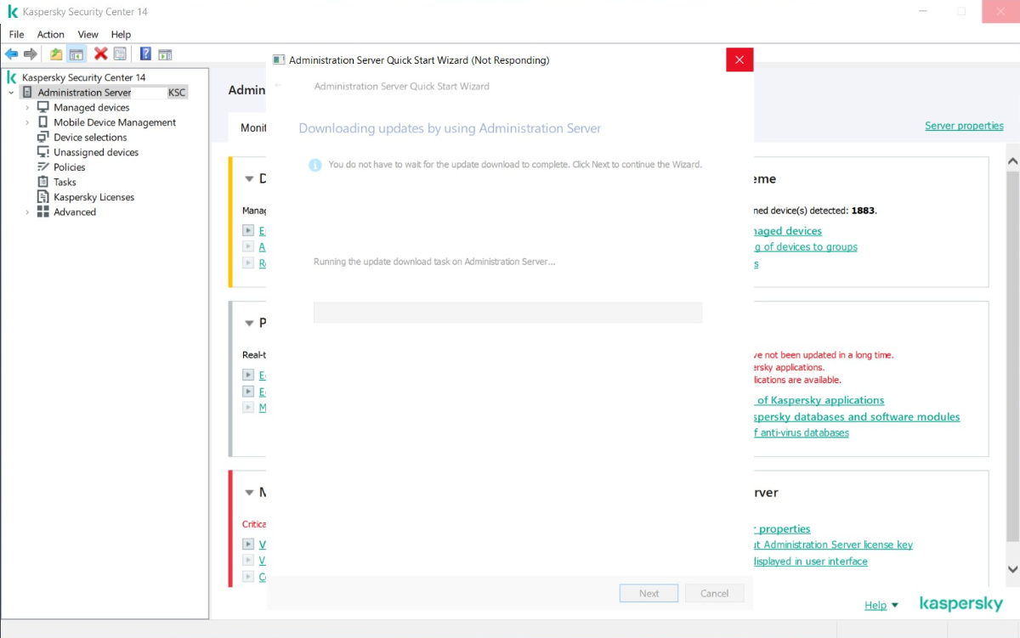
Task: Open the Help menu in the menu bar
Action: (121, 35)
